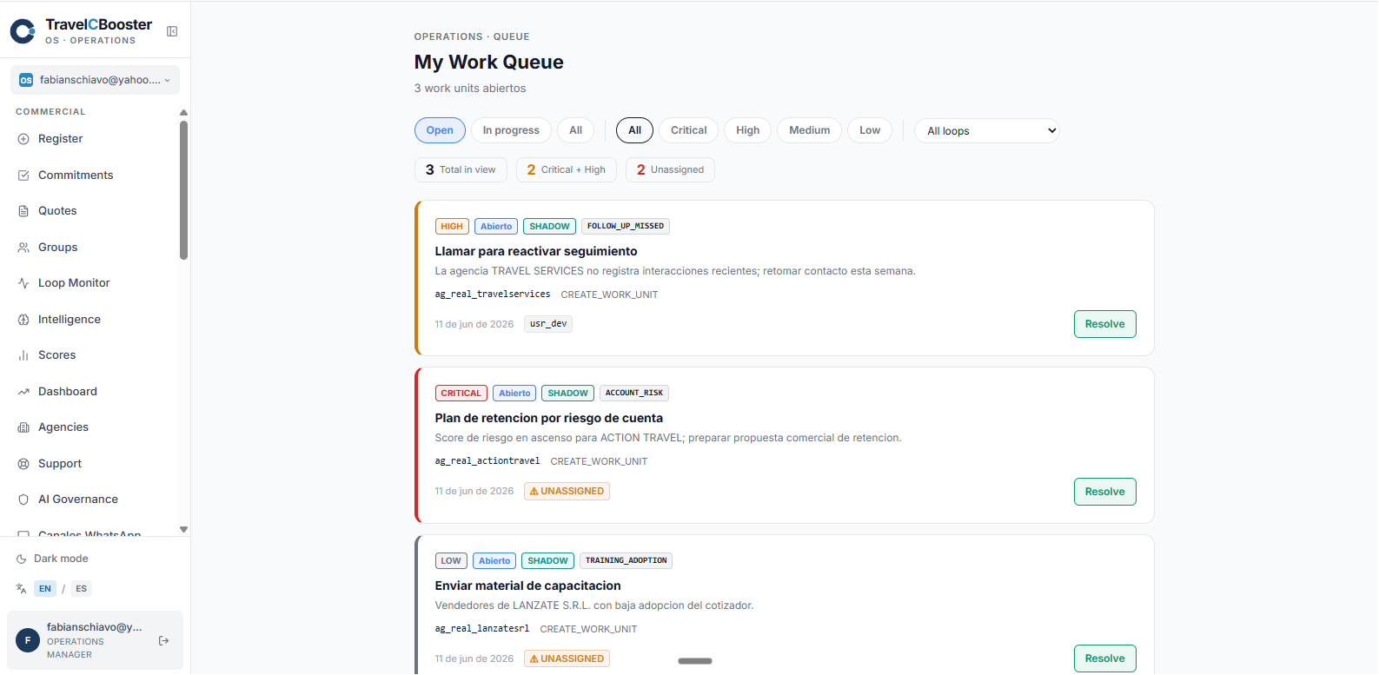Click ag_real_travelservices agency ID
Image resolution: width=1379 pixels, height=675 pixels.
point(493,294)
